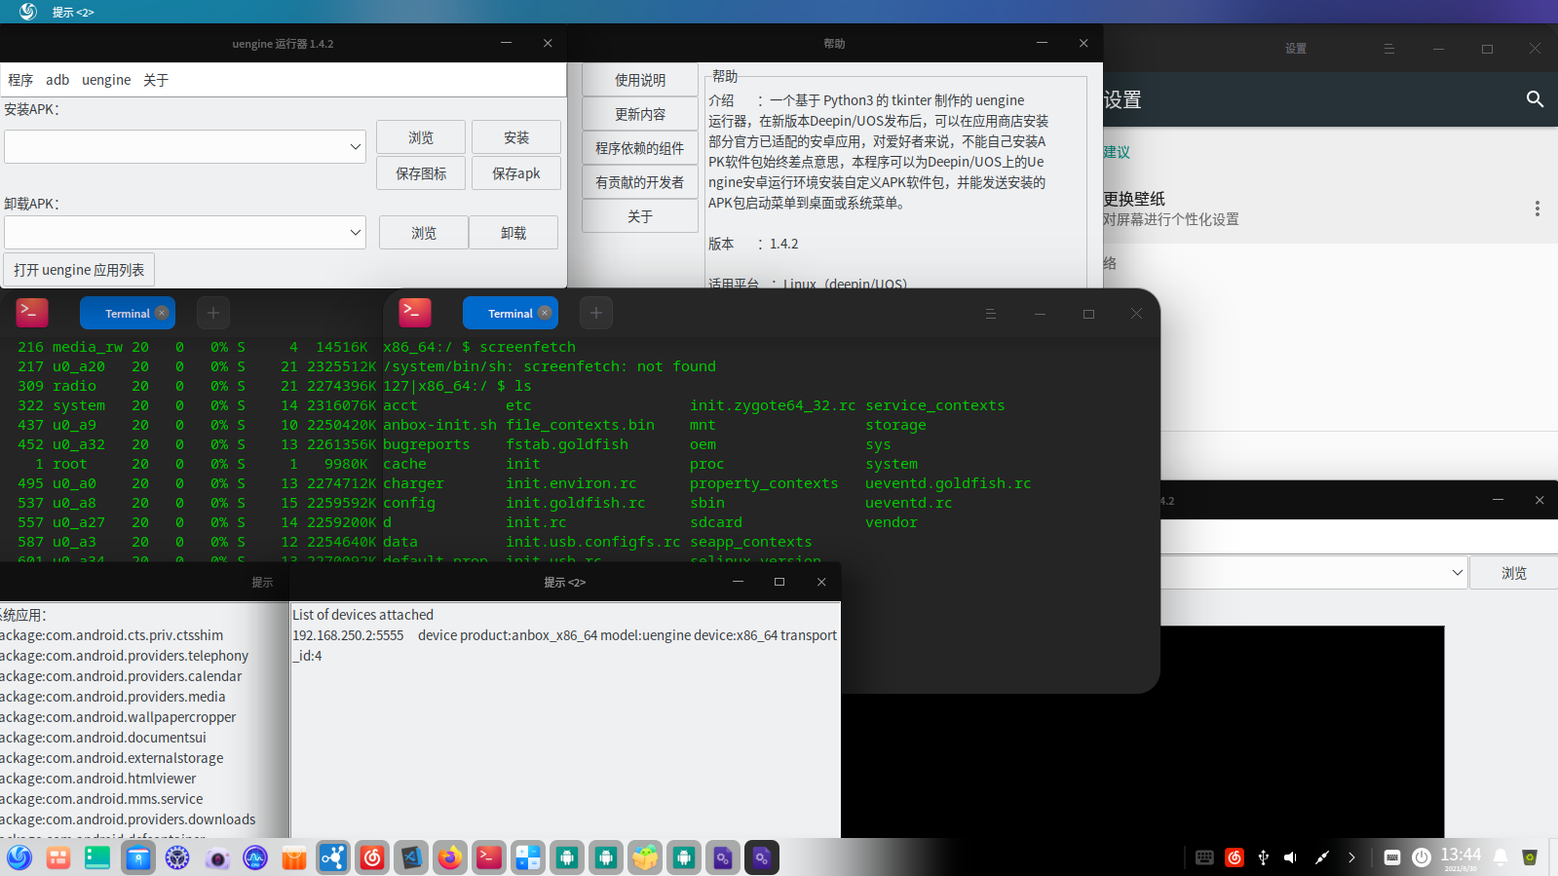Open the 关于 menu in uengine runner
Screen dimensions: 1558x876
(x=156, y=80)
